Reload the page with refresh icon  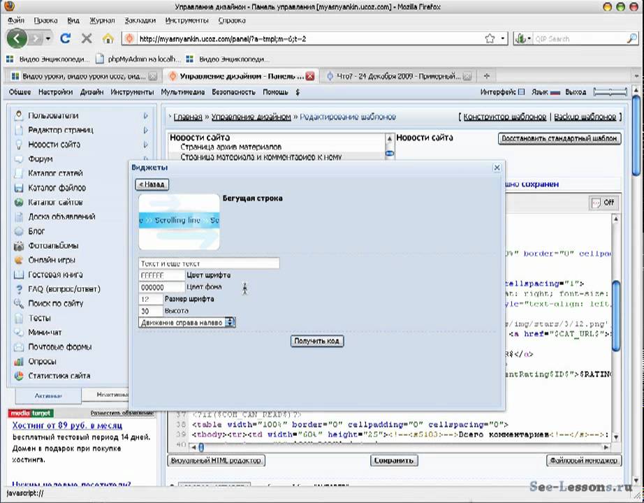tap(65, 38)
